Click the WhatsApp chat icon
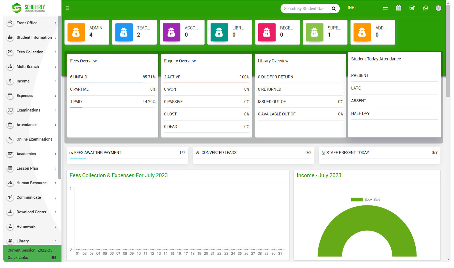This screenshot has width=454, height=268. [425, 8]
